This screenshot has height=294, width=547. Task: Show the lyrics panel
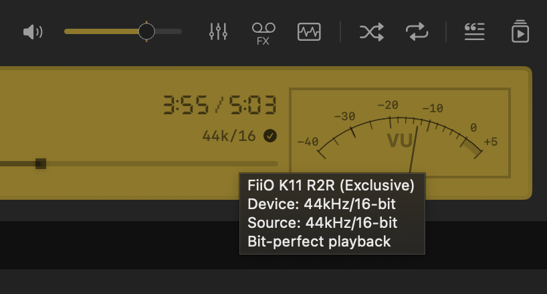coord(474,31)
